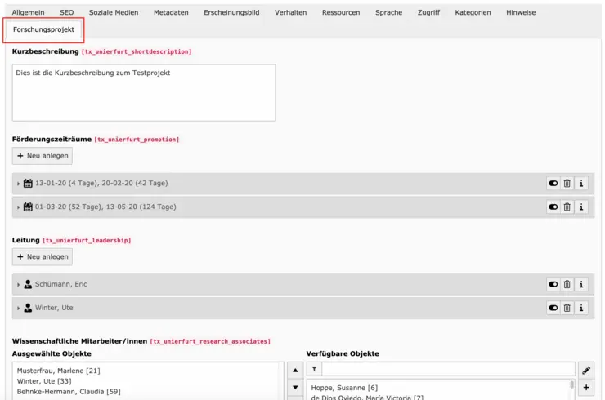Click Neu anlegen under Leitung
Image resolution: width=605 pixels, height=400 pixels.
tap(43, 257)
